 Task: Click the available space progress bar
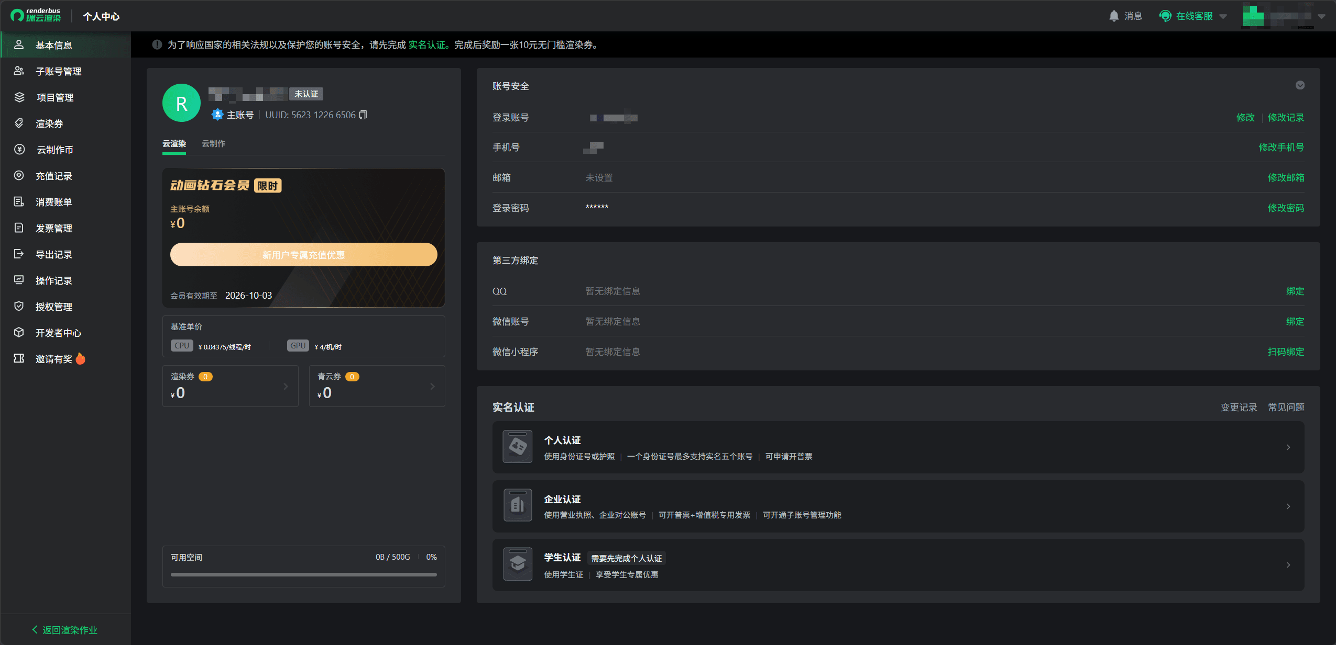(x=304, y=574)
